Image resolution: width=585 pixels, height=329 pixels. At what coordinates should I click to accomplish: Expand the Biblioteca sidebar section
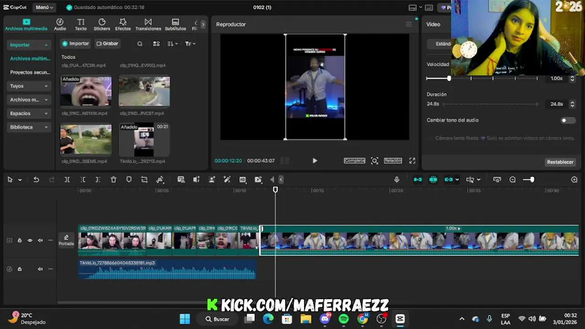point(29,127)
